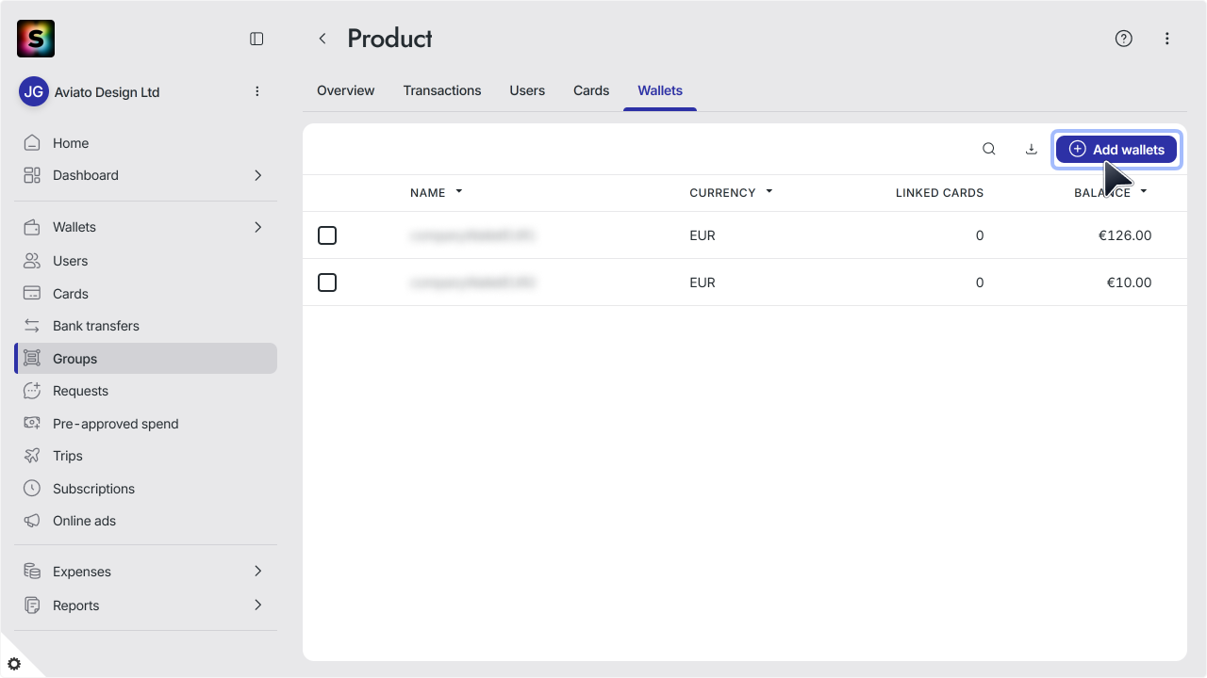Go back with the arrow beside Product
Viewport: 1207px width, 678px height.
coord(322,39)
